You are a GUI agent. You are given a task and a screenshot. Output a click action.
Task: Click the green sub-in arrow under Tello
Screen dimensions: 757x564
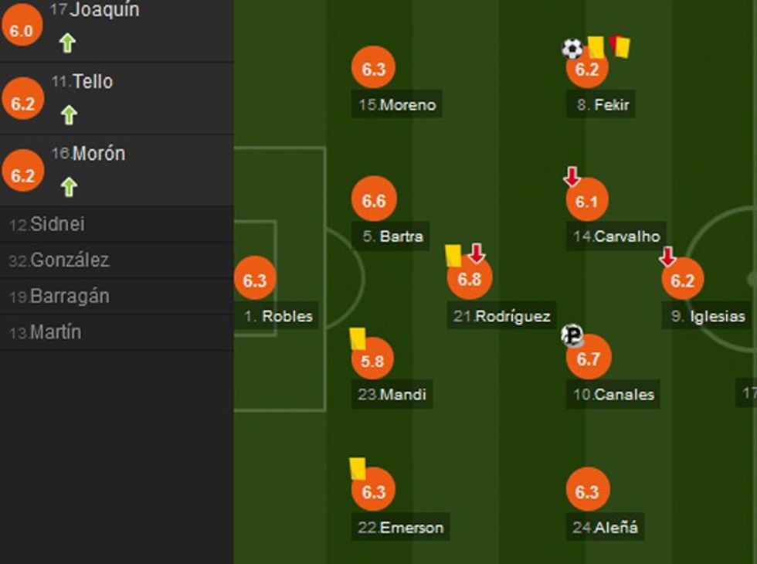[69, 115]
